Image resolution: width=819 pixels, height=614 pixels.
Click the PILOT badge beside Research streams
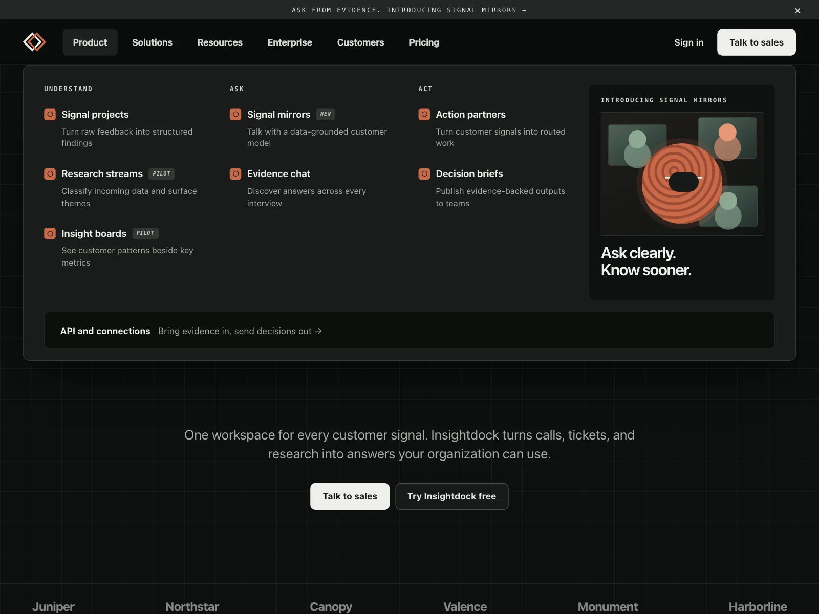tap(161, 174)
